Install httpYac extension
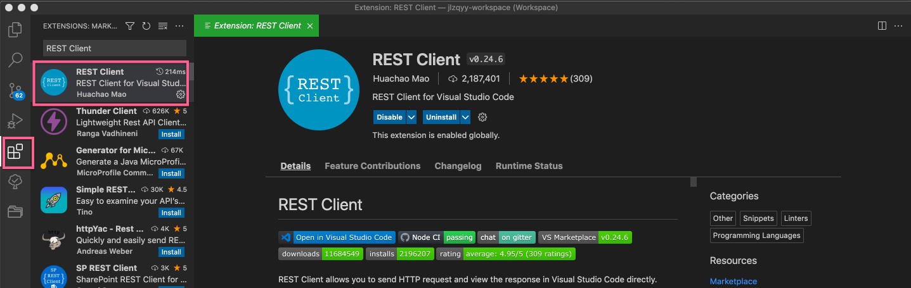This screenshot has width=911, height=288. point(171,252)
